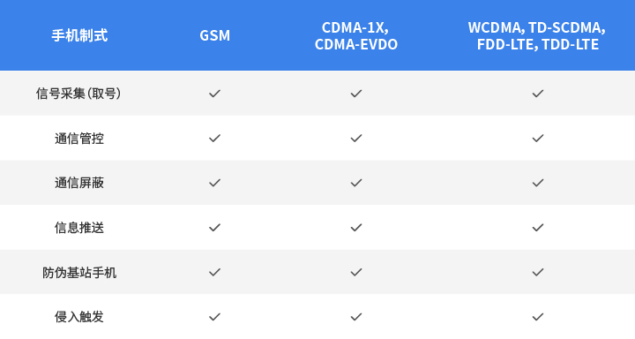Select the WCDMA, TD-SCDMA header cell

[x=537, y=35]
